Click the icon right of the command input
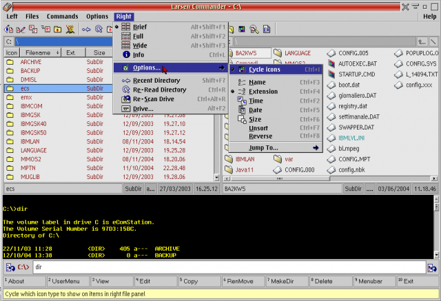Viewport: 441px width, 301px height. point(432,267)
